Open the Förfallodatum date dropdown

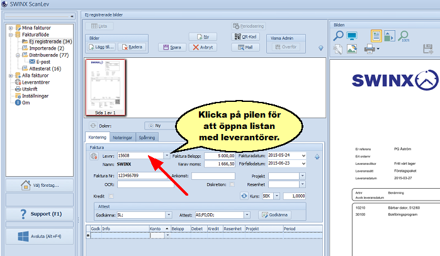tap(303, 164)
